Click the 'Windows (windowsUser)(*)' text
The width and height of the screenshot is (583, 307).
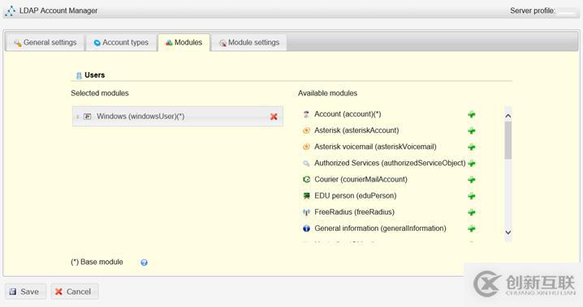point(140,117)
